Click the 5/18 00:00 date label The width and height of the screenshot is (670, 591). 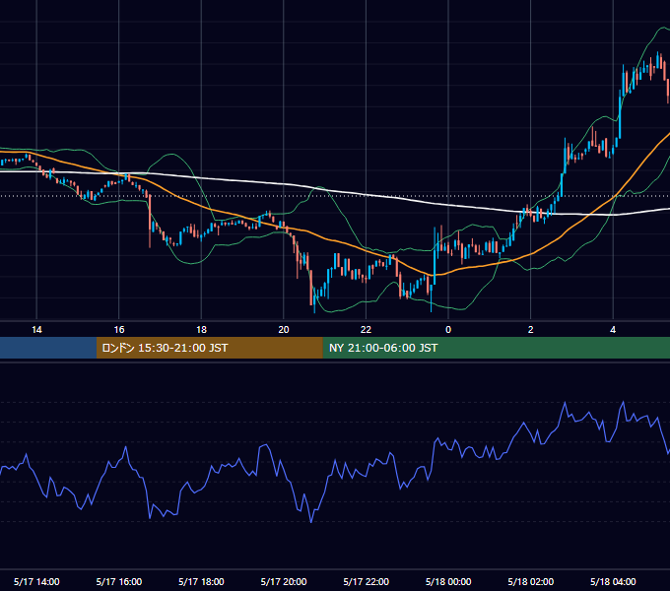(x=448, y=581)
